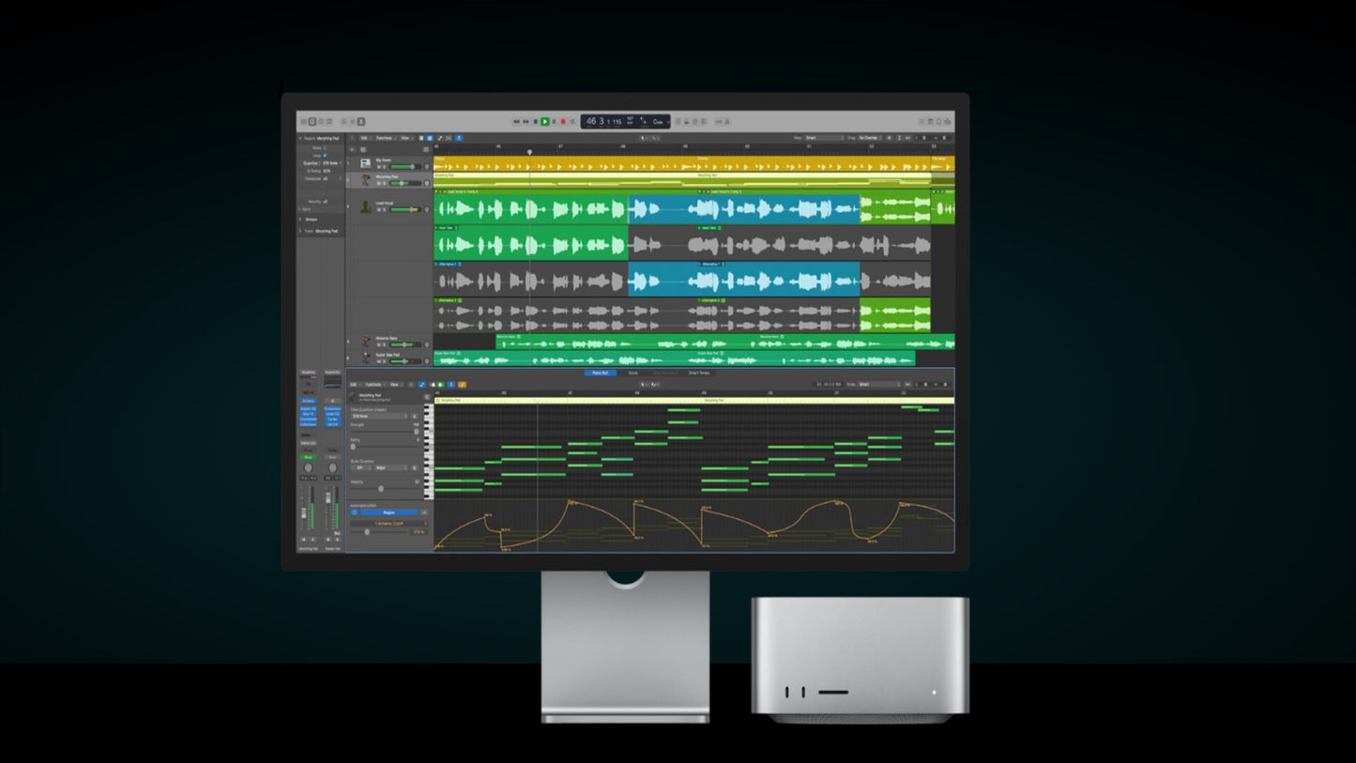Open the Quantize dropdown in Region inspector
This screenshot has width=1356, height=763.
331,163
